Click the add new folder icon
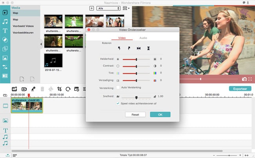 pos(22,79)
